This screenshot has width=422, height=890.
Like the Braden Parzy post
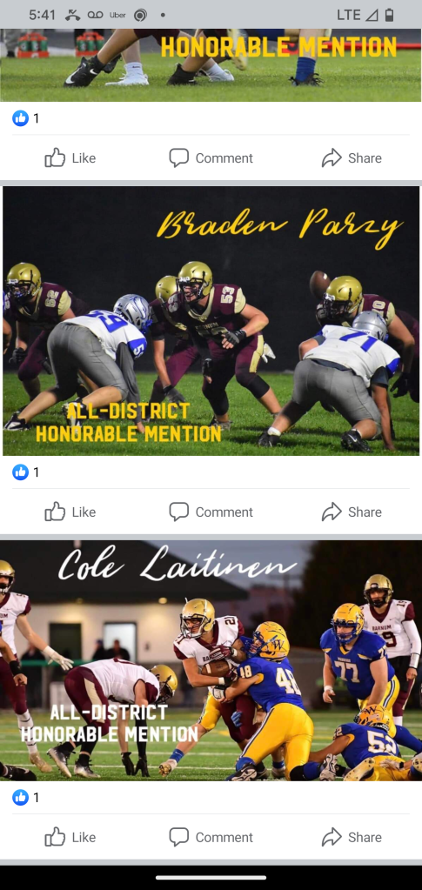[70, 512]
